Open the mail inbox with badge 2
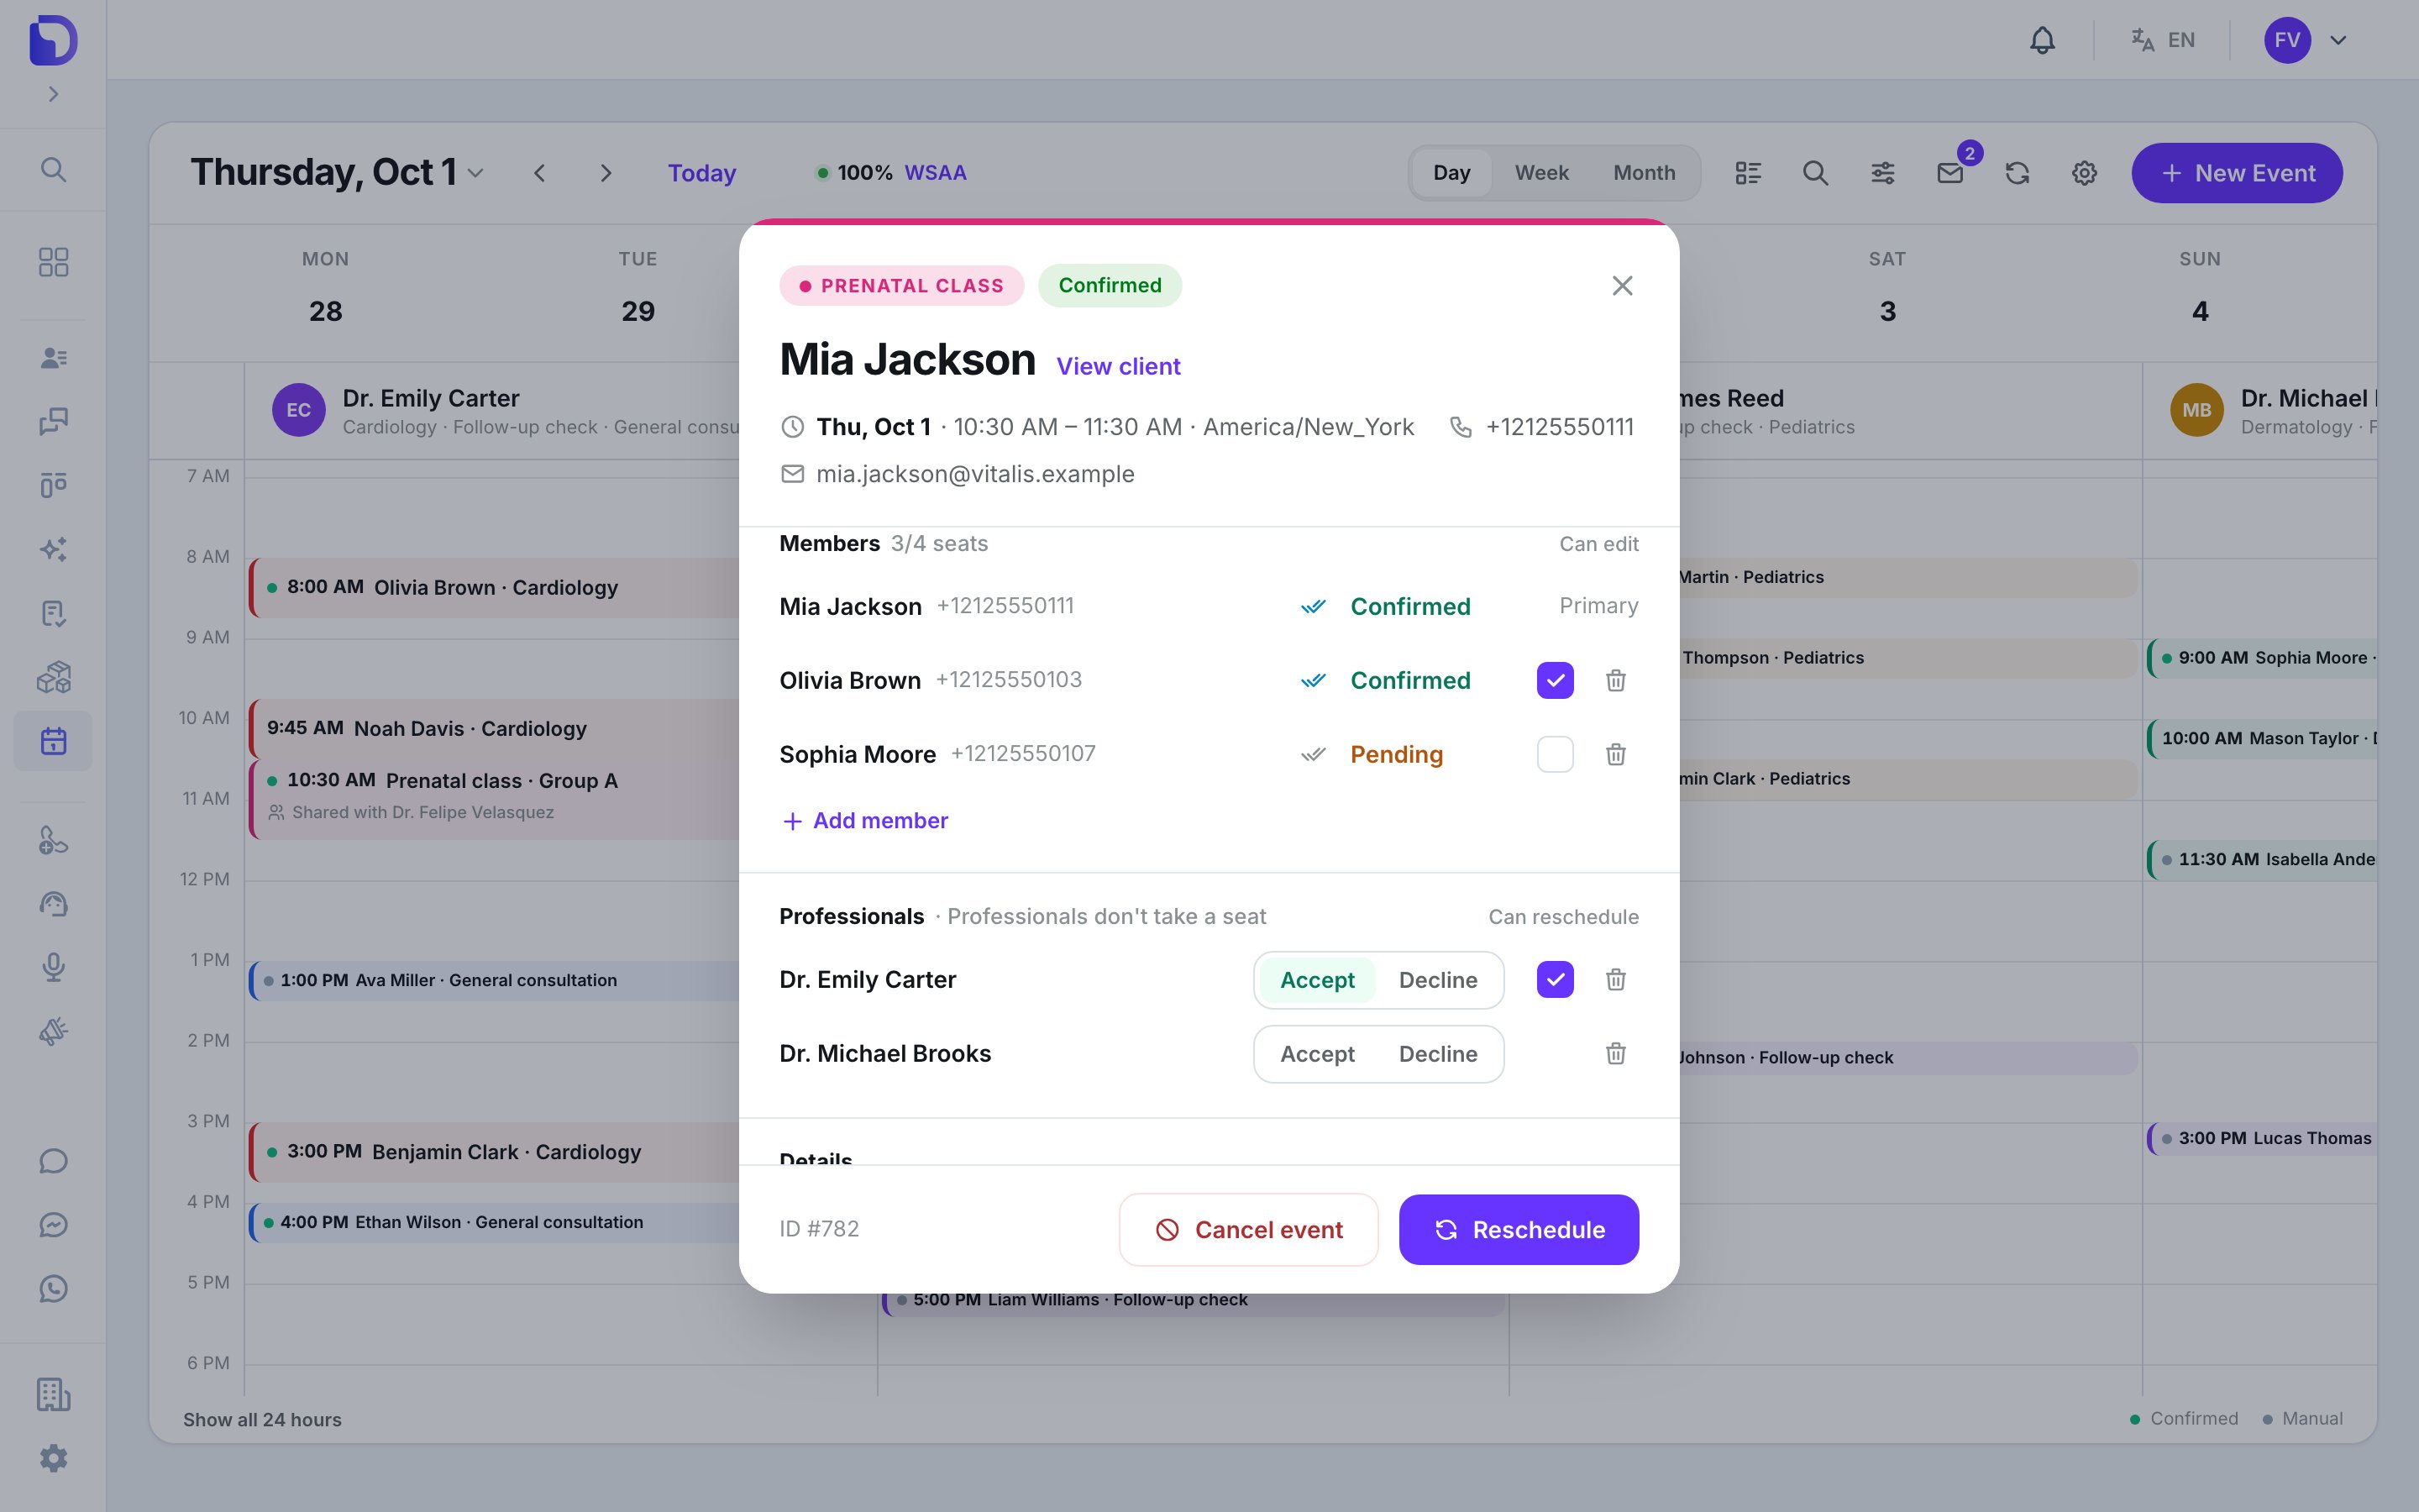This screenshot has height=1512, width=2419. click(1950, 173)
